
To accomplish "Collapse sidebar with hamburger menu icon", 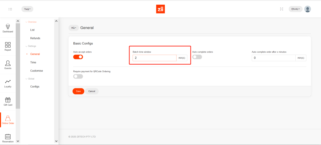I will click(x=10, y=9).
